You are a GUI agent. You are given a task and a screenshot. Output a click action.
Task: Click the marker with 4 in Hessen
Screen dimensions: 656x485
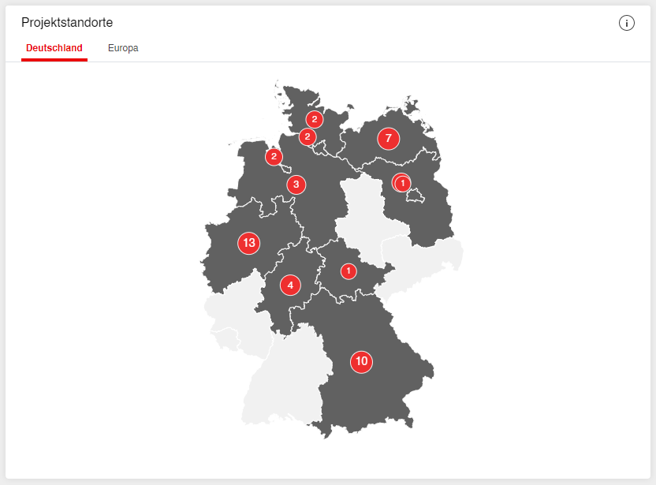(291, 285)
